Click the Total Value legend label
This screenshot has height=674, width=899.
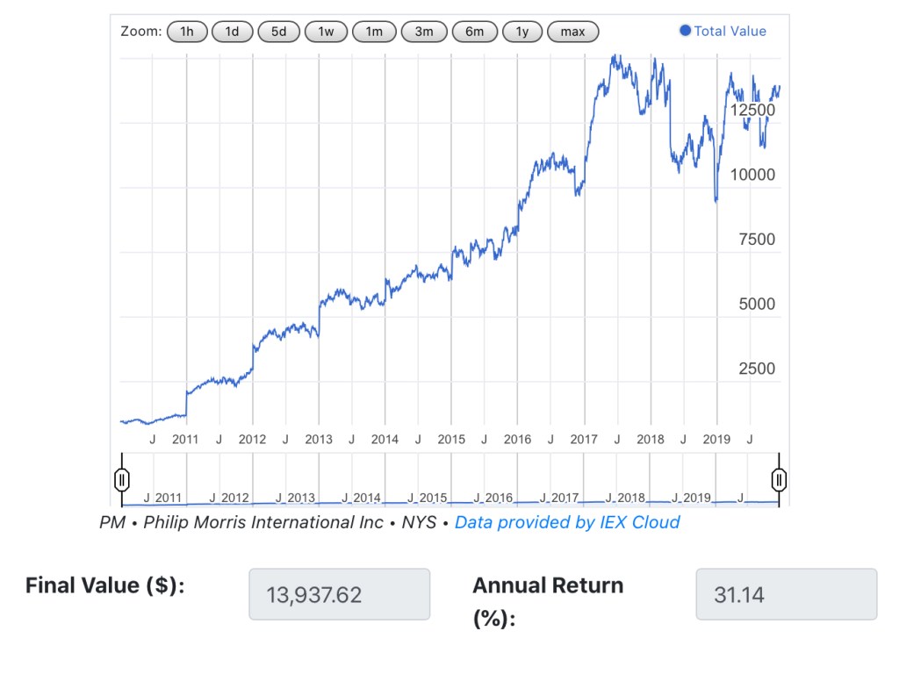tap(730, 32)
